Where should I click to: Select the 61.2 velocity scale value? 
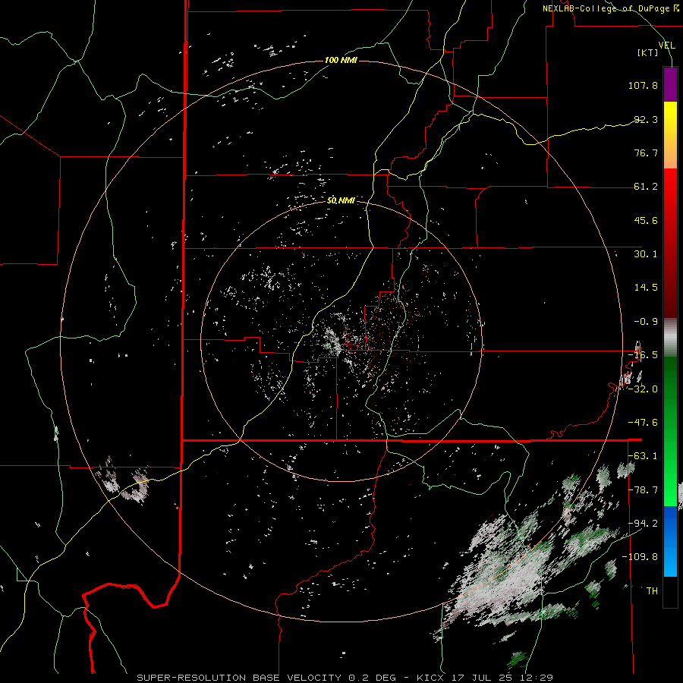pos(646,187)
